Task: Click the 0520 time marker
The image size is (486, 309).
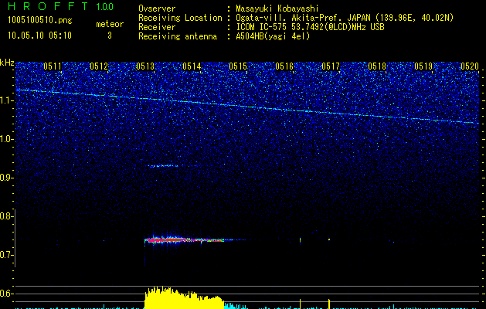Action: 470,66
